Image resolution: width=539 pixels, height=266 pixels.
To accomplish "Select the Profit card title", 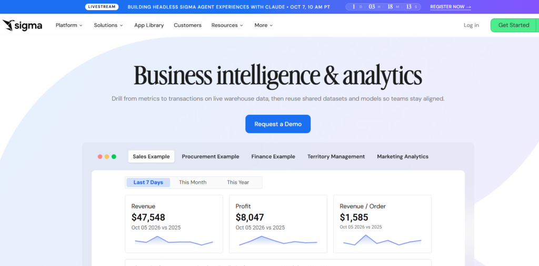I will [243, 206].
